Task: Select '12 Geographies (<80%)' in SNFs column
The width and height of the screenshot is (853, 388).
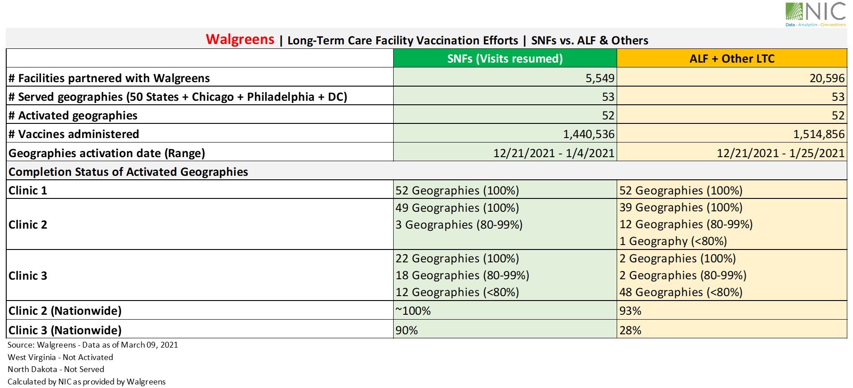Action: [x=457, y=292]
